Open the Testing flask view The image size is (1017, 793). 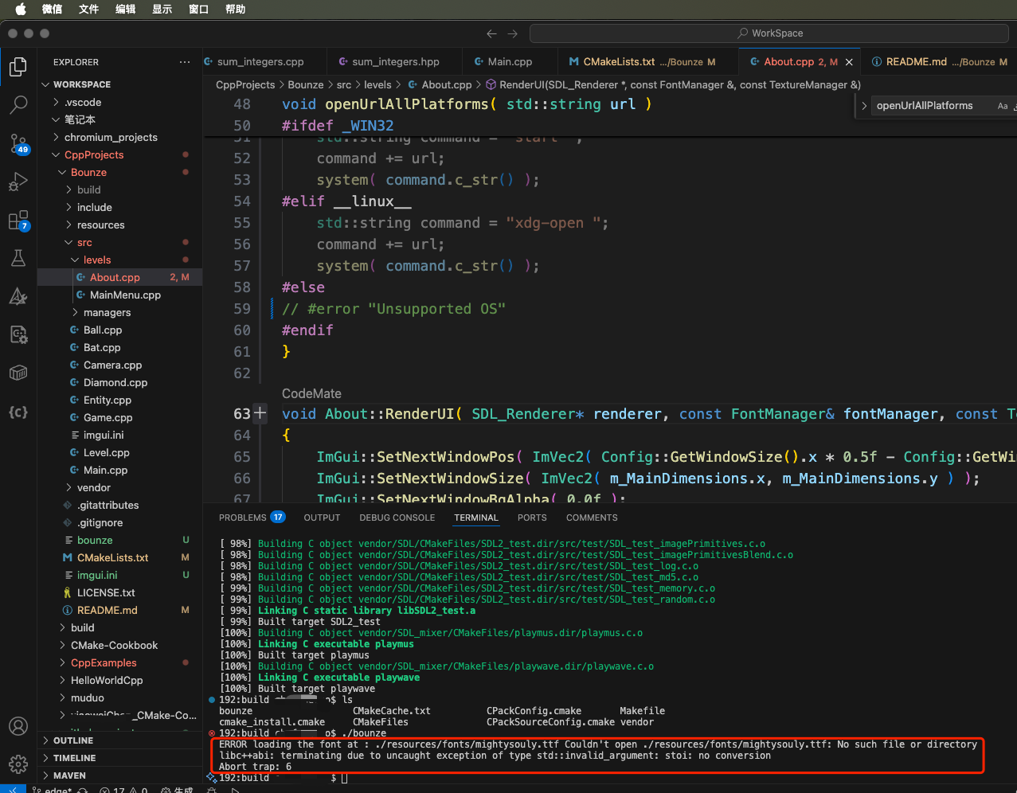[x=18, y=258]
